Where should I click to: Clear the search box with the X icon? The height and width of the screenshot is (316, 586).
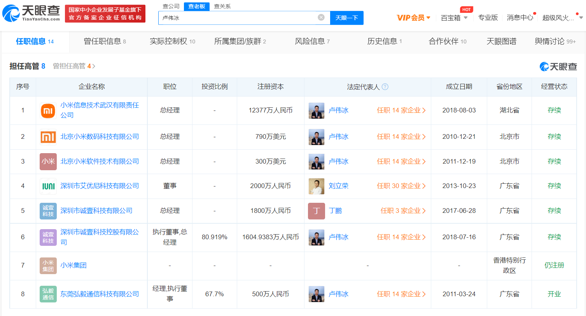pos(321,17)
